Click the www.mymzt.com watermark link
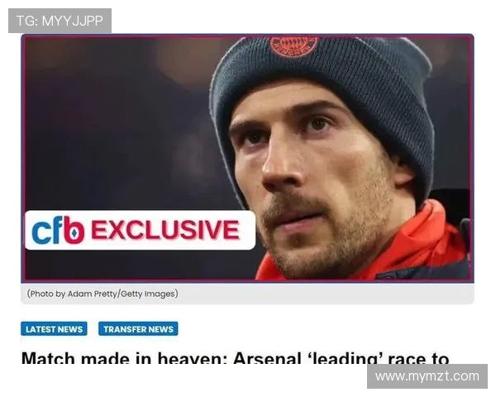This screenshot has height=397, width=496. 427,376
